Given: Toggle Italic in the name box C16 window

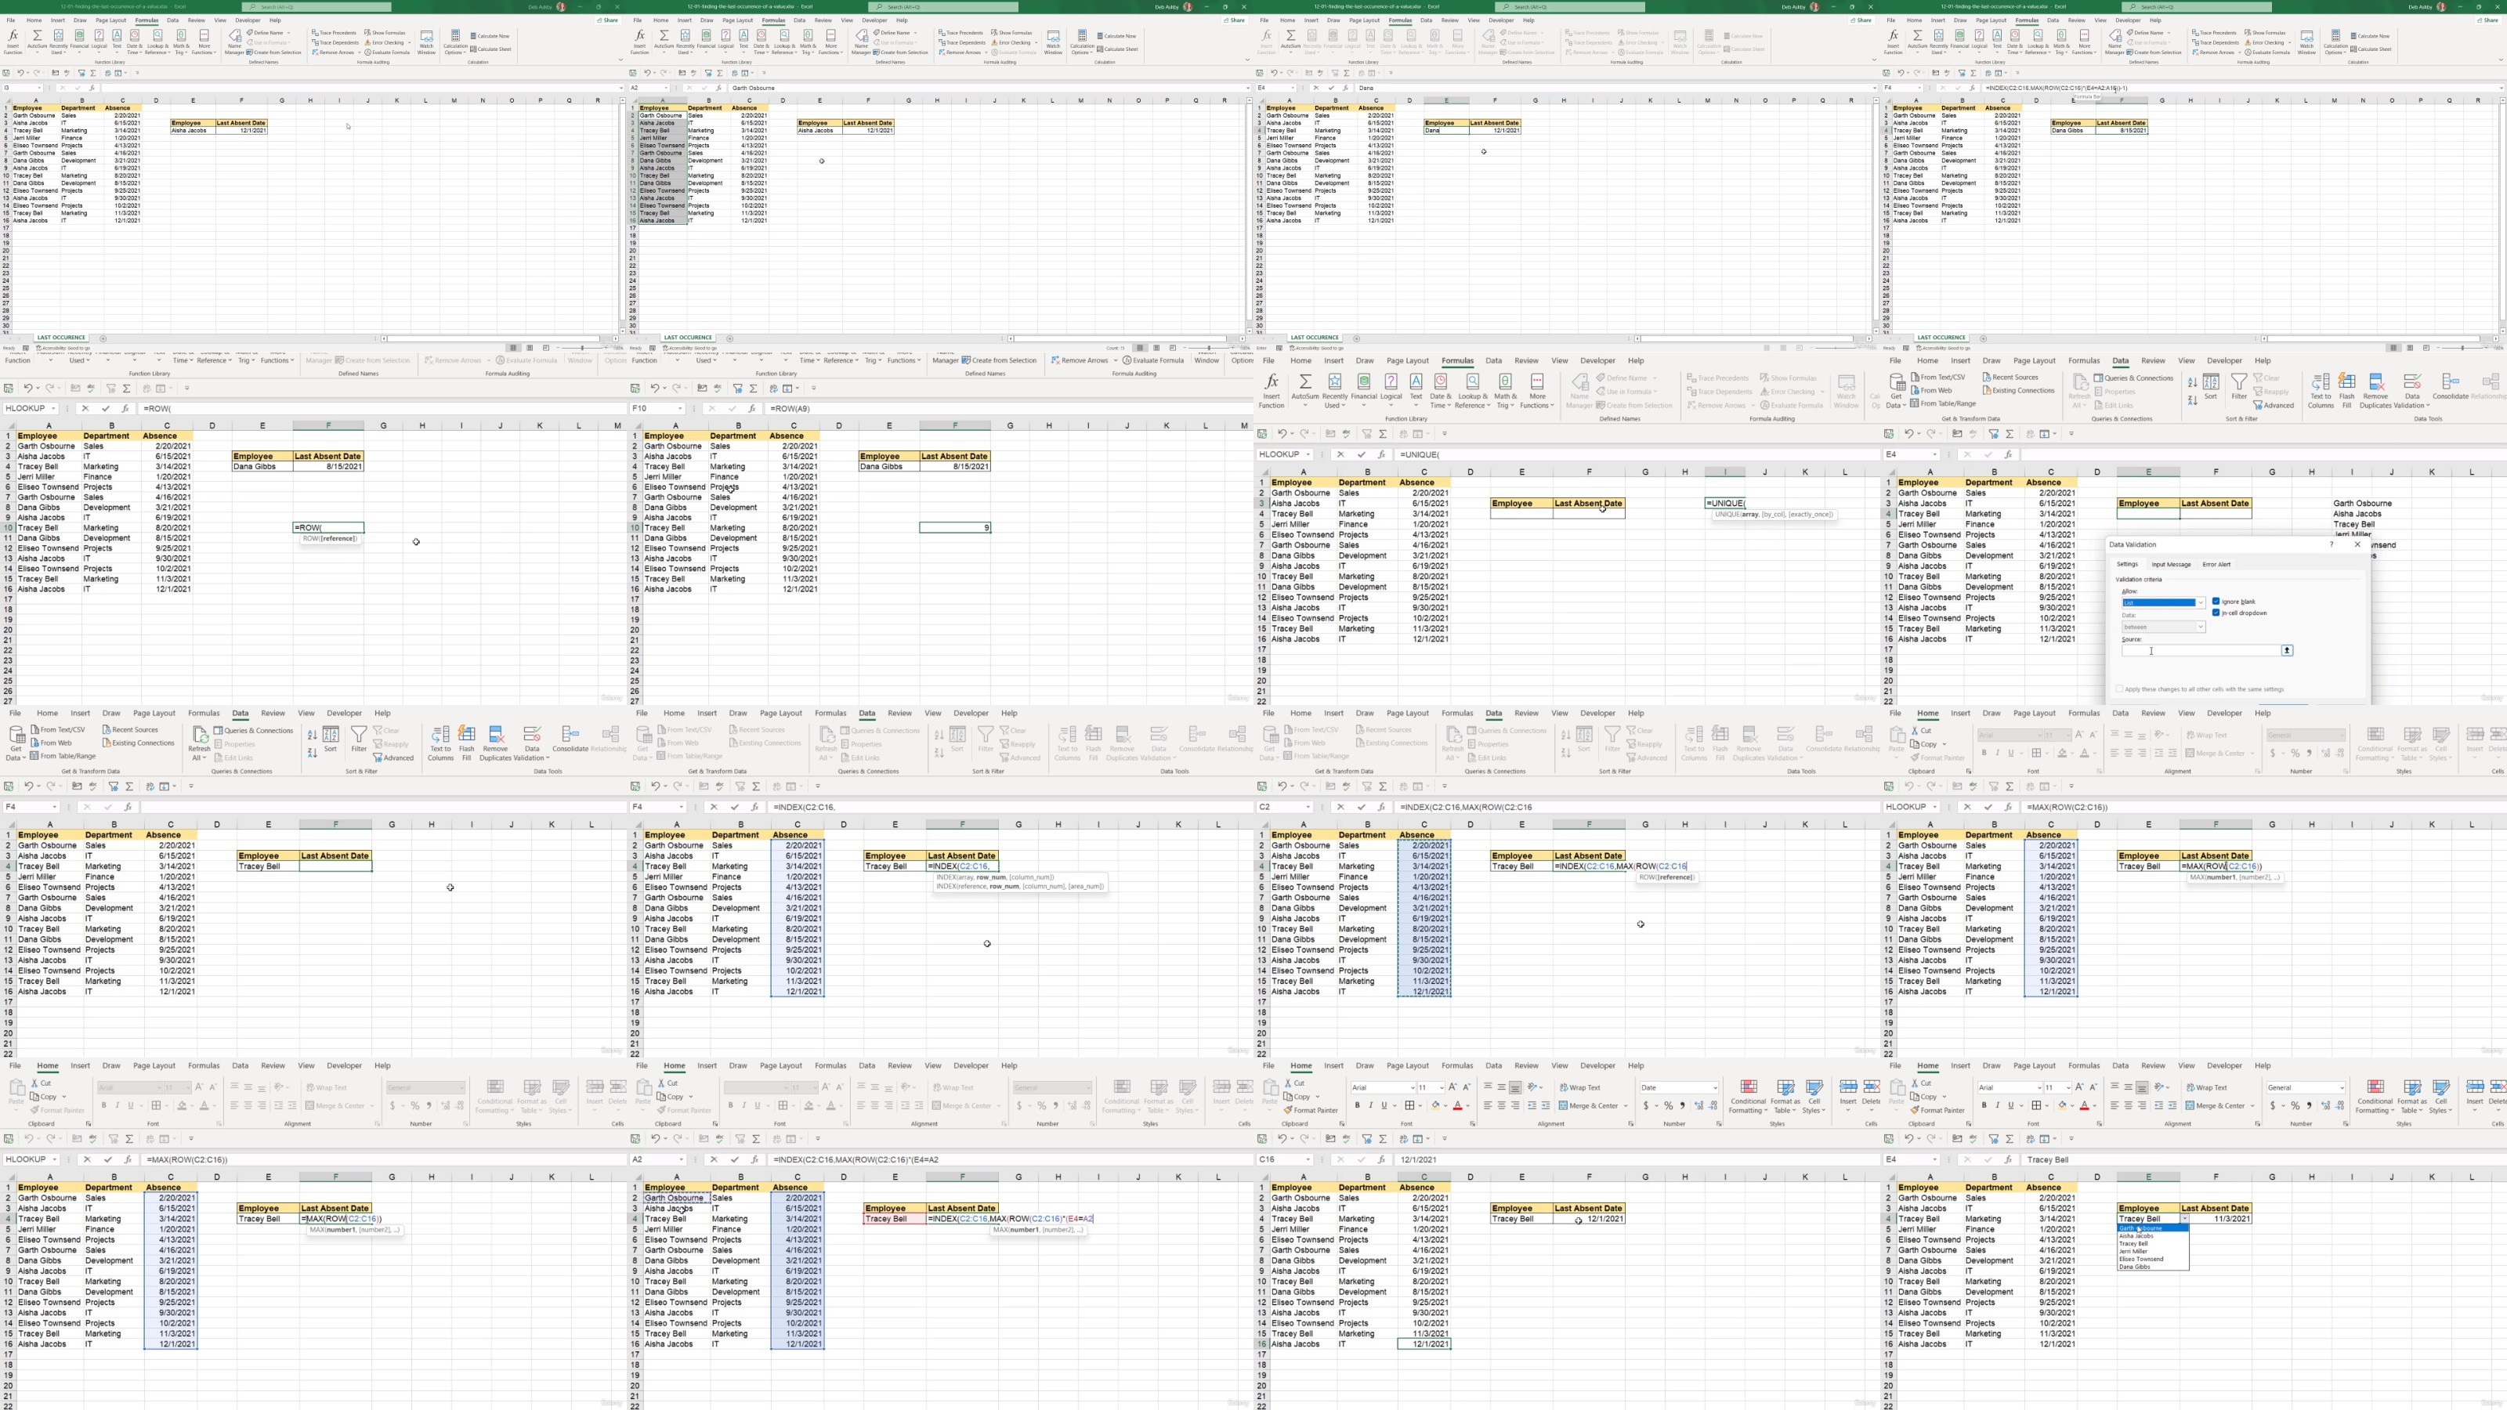Looking at the screenshot, I should point(1370,1105).
